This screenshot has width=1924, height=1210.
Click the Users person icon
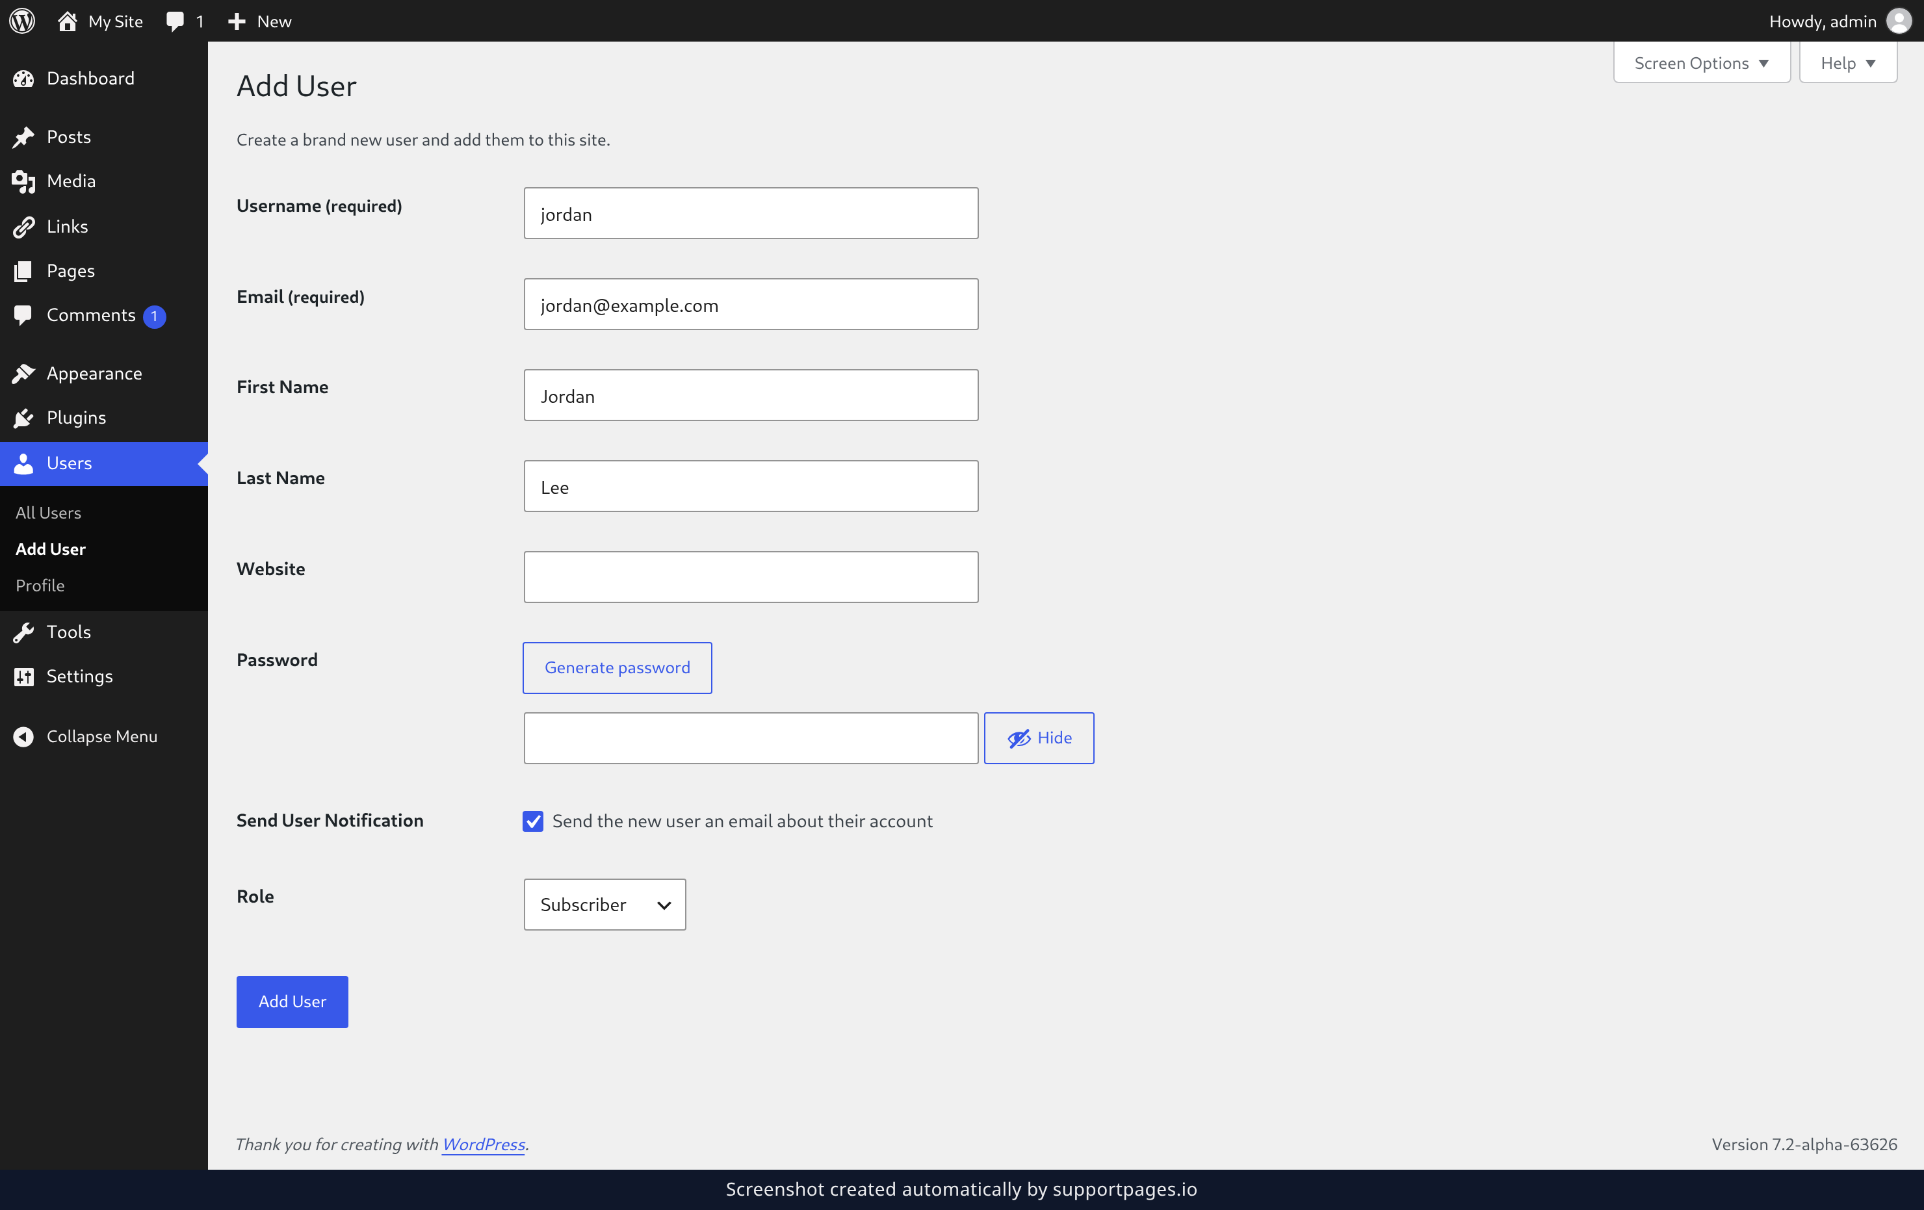point(23,463)
